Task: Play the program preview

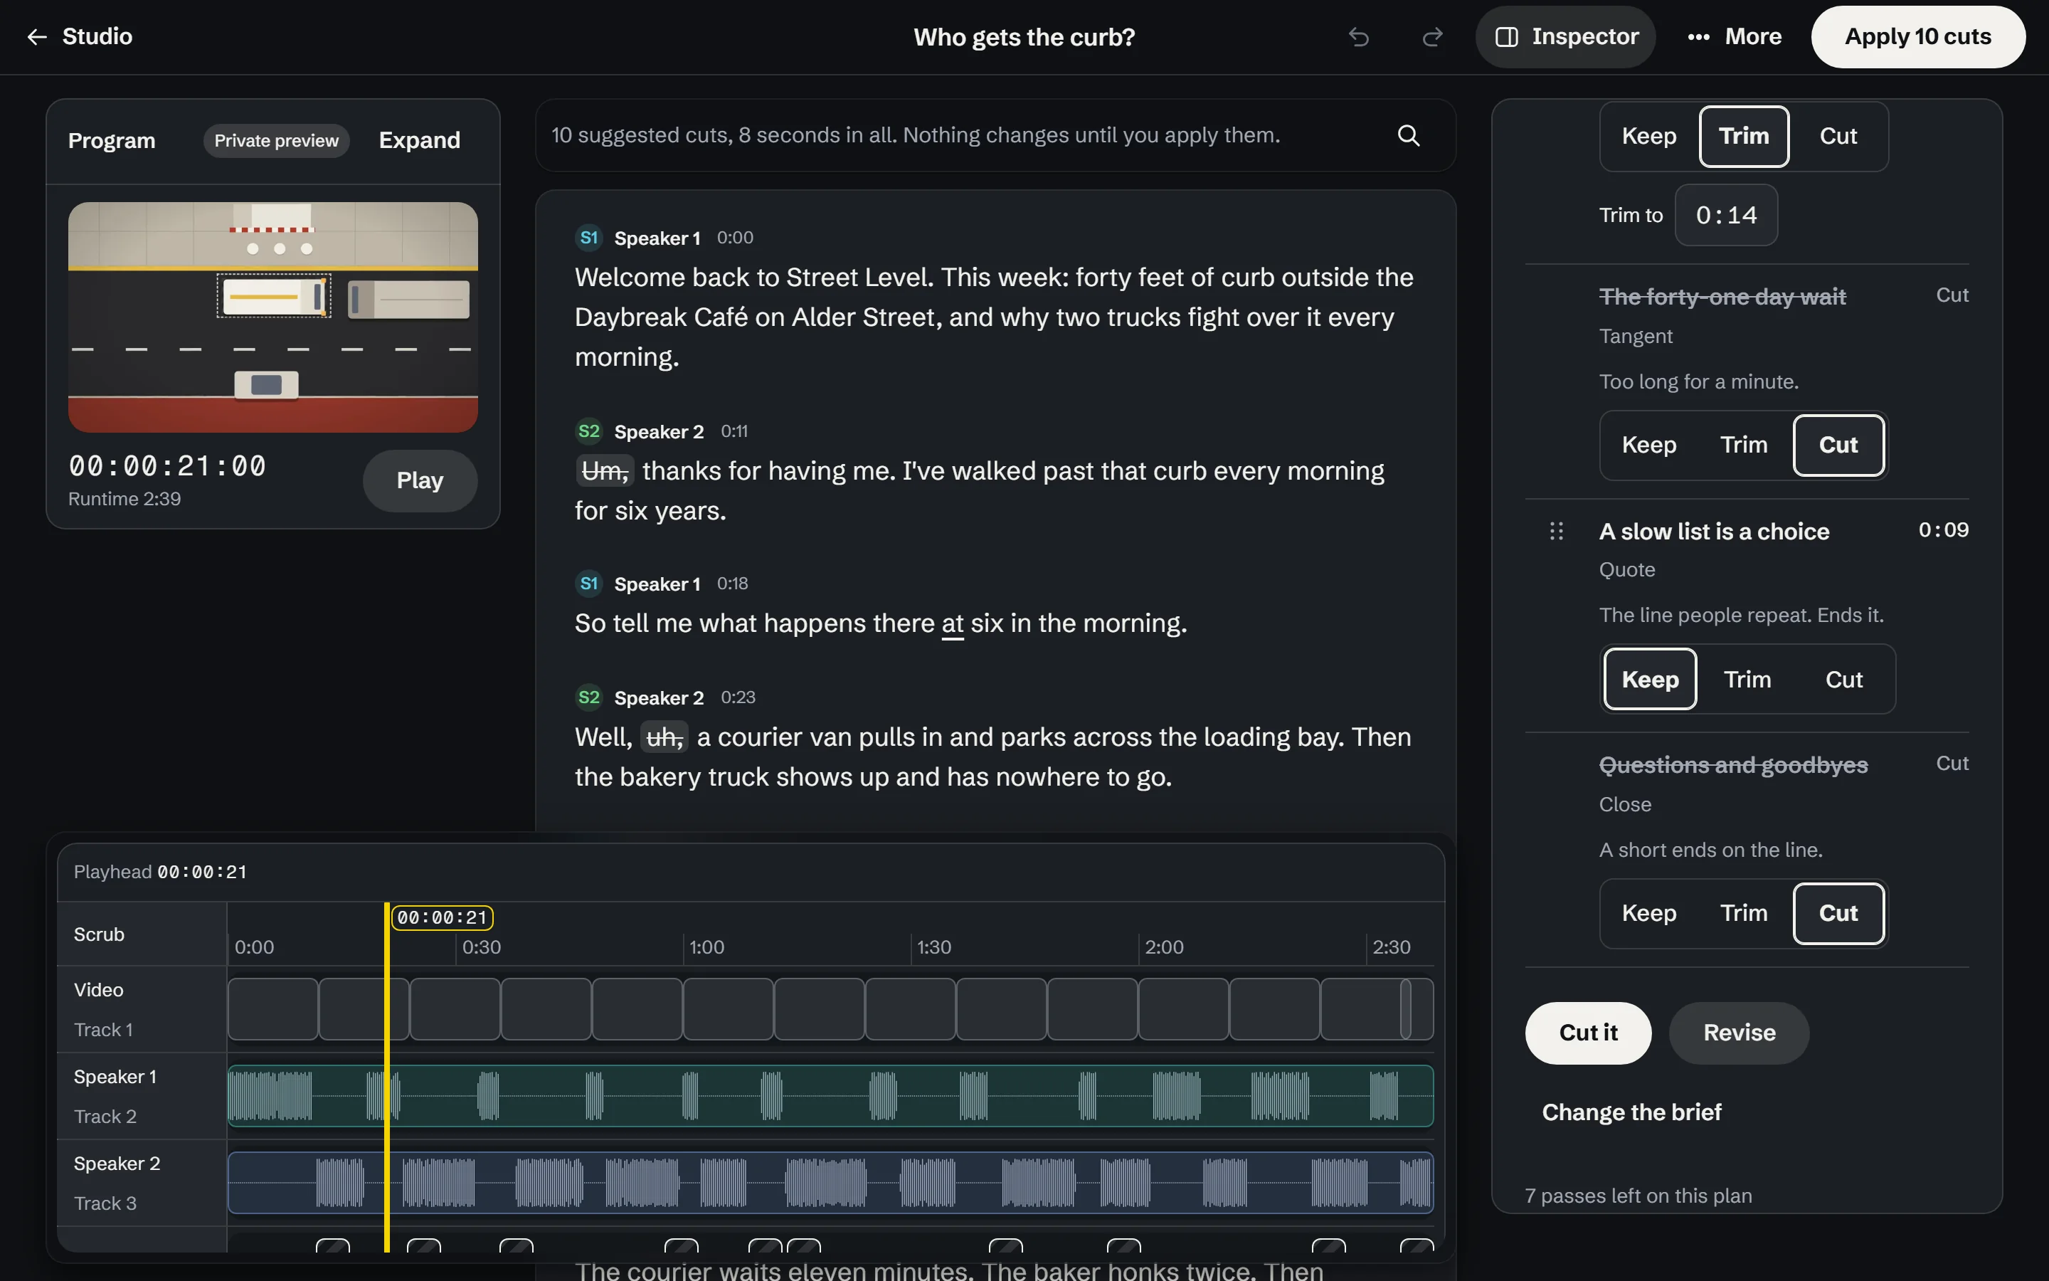Action: 420,480
